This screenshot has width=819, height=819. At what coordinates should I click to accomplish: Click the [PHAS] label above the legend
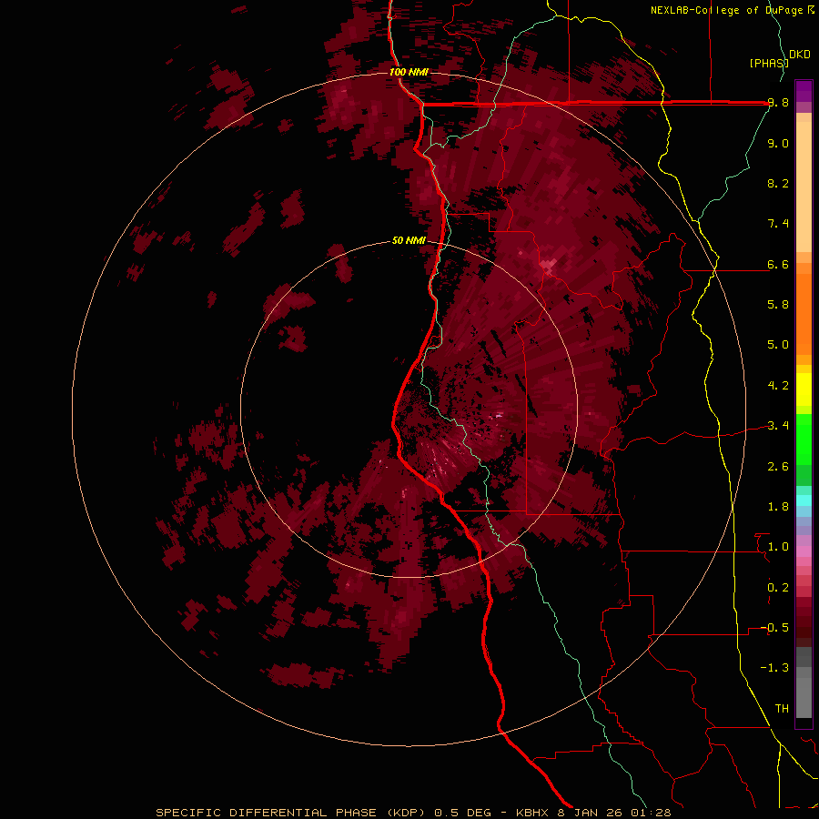[x=769, y=63]
